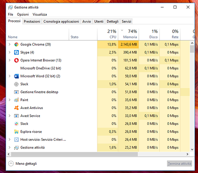Open the Visualizza menu
Image resolution: width=198 pixels, height=173 pixels.
click(40, 14)
